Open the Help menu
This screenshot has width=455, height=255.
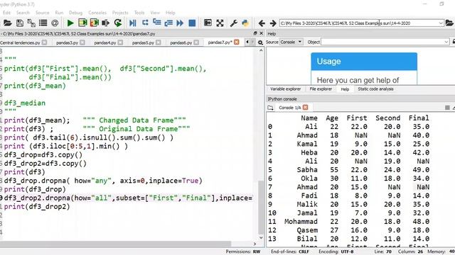coord(171,13)
